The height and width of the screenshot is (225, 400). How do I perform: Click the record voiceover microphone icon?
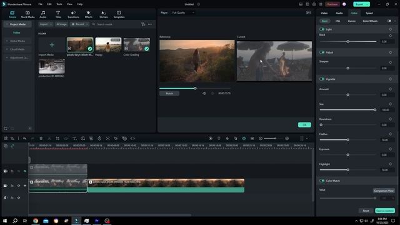pos(227,138)
